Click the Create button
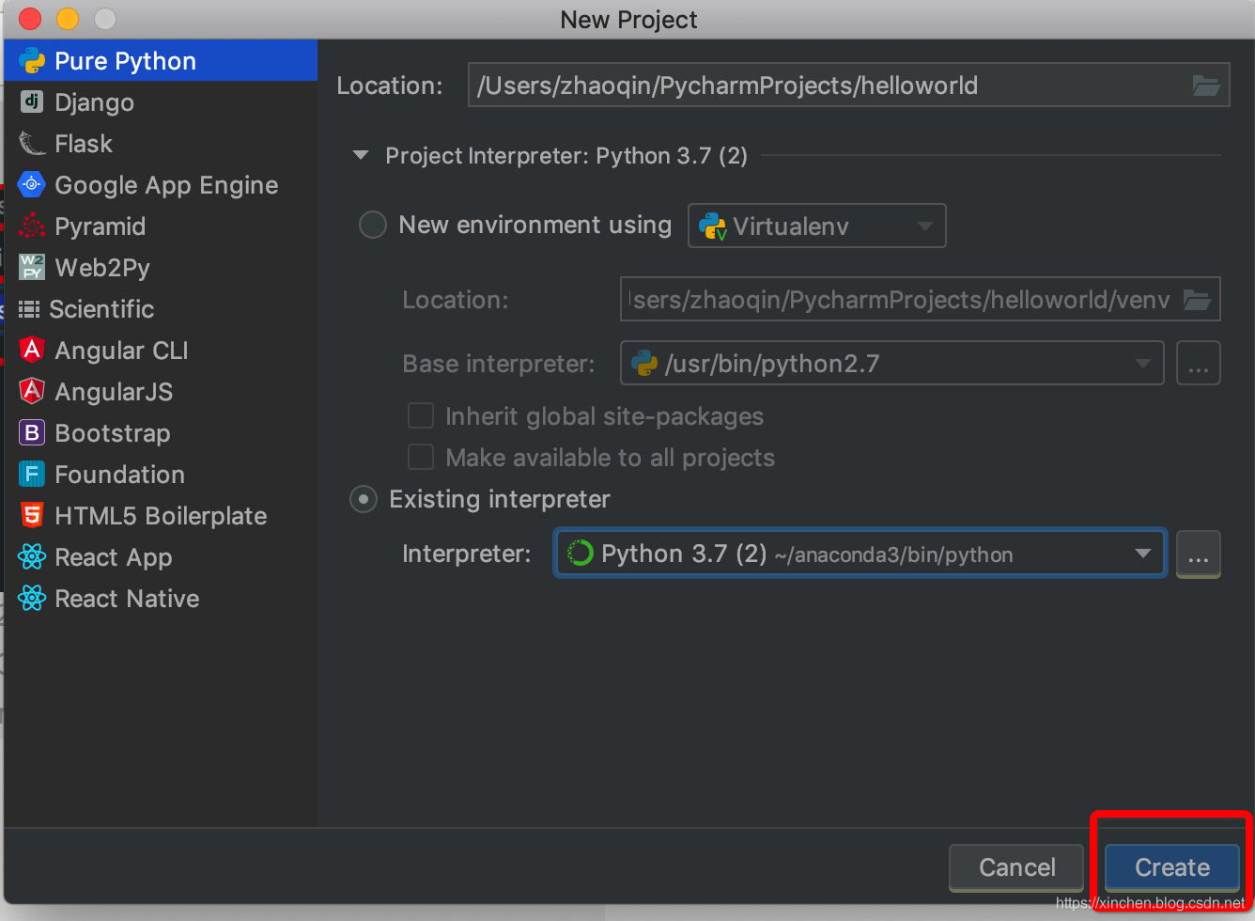1255x921 pixels. [1172, 866]
